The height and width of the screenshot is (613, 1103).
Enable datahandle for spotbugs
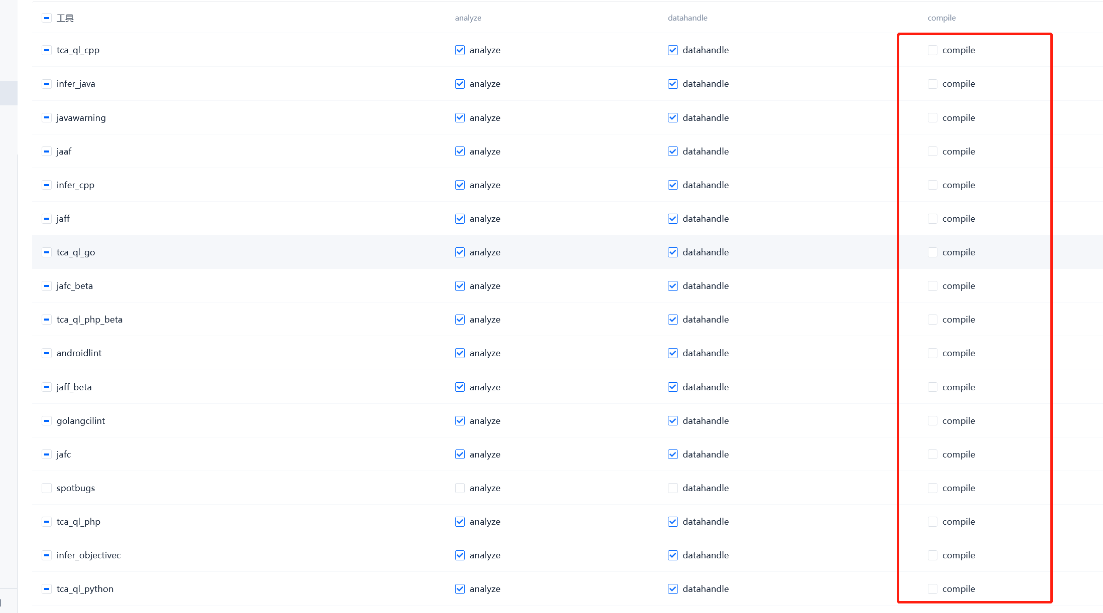[672, 488]
